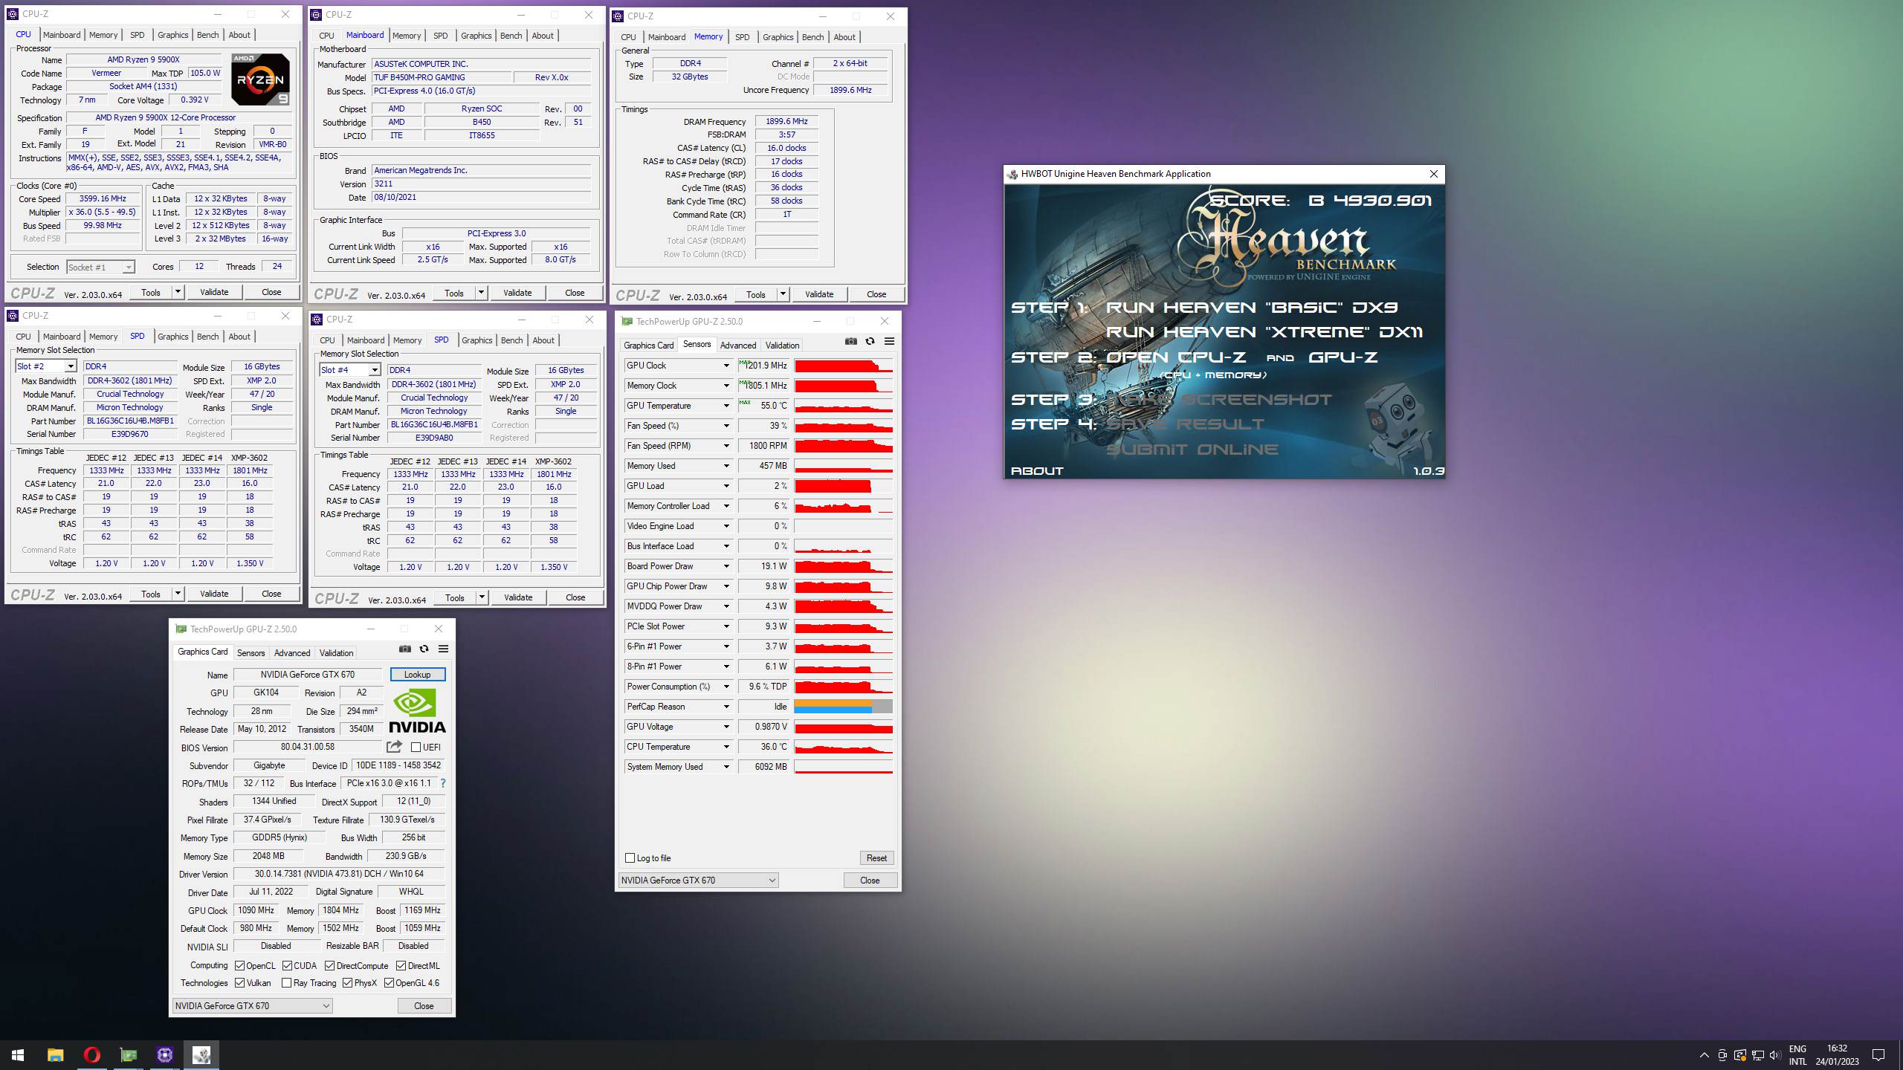Toggle the DirectCompute checkbox
The height and width of the screenshot is (1070, 1903).
tap(329, 966)
